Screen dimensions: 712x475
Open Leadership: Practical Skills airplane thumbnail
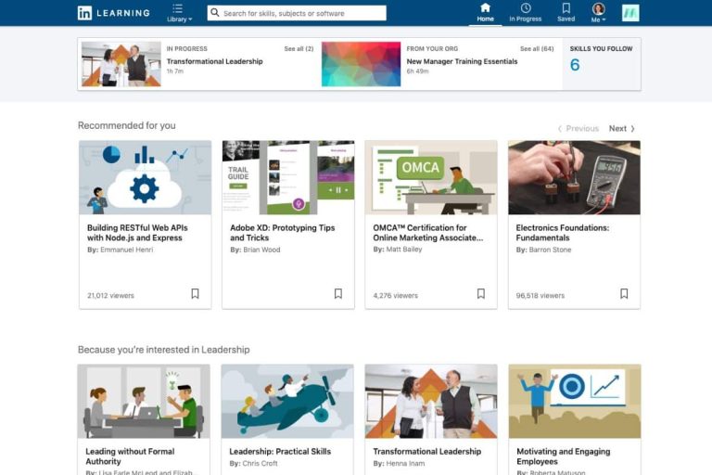tap(287, 402)
